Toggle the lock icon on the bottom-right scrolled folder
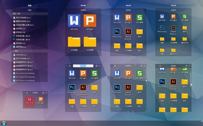The width and height of the screenshot is (203, 126). (160, 66)
